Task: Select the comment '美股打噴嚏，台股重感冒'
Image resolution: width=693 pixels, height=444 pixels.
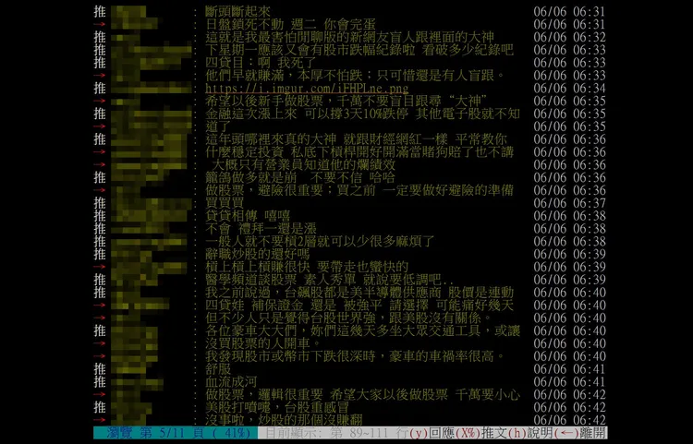Action: (x=277, y=408)
